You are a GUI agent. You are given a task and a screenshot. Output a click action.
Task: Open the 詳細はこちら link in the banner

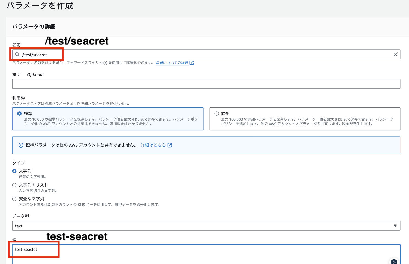point(153,145)
